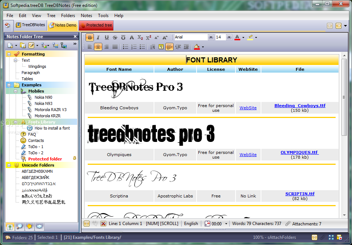Navigate forward with the right arrow icon
This screenshot has height=245, width=352.
(338, 26)
